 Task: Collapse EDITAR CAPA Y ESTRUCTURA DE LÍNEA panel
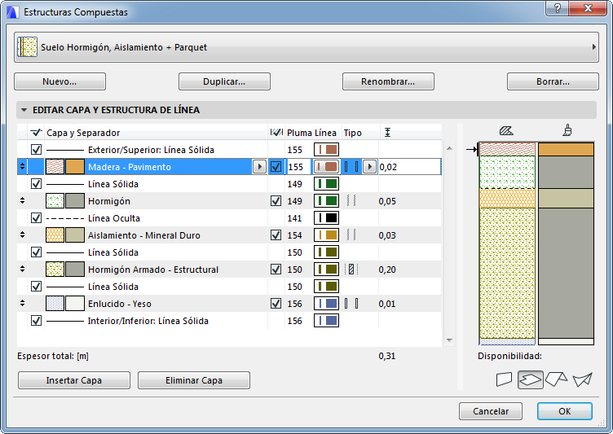point(24,110)
